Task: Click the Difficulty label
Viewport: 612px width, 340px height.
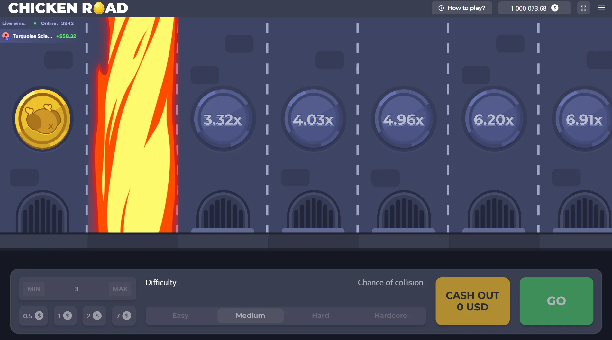Action: 161,282
